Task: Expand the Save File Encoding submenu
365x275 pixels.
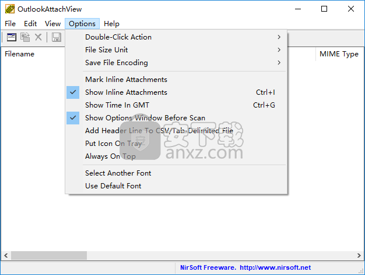Action: pyautogui.click(x=176, y=63)
